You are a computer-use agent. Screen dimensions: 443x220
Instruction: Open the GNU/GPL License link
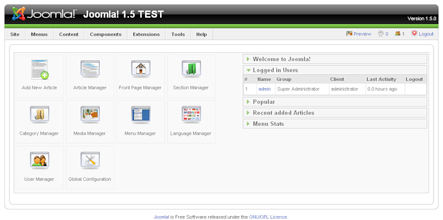tap(268, 217)
